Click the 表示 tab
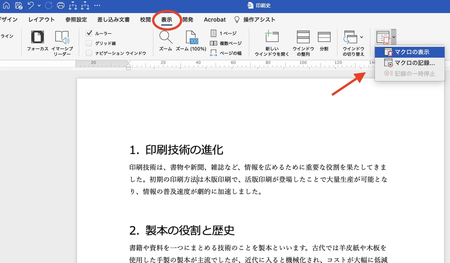This screenshot has height=263, width=450. (167, 20)
